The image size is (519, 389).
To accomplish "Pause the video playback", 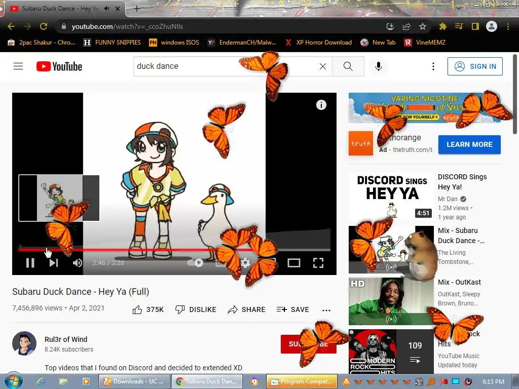I will coord(30,263).
